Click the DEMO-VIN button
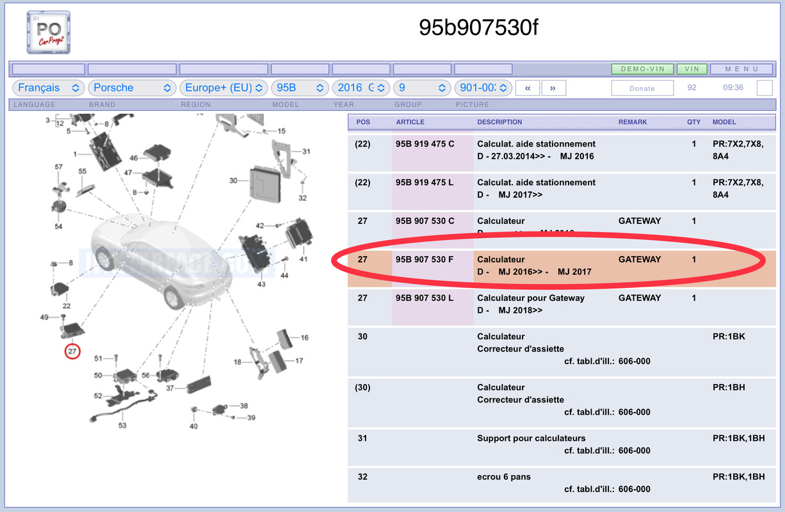This screenshot has width=785, height=512. [x=642, y=68]
